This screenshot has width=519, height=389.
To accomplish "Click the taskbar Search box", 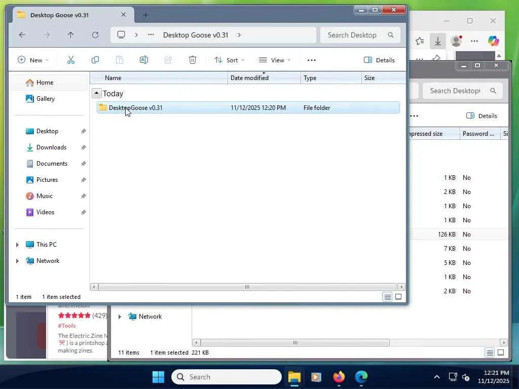I will click(x=227, y=377).
